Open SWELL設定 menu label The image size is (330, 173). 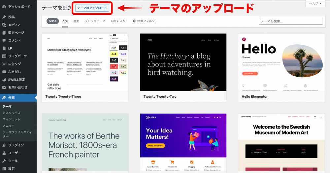coord(16,80)
